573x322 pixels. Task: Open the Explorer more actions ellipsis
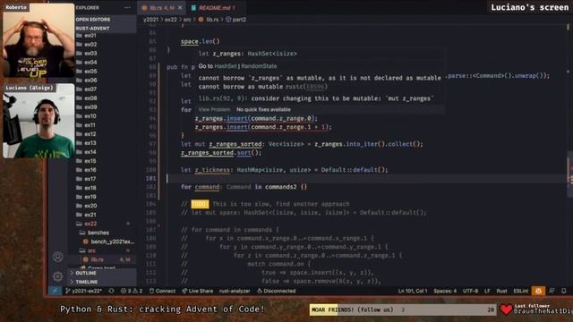click(127, 8)
